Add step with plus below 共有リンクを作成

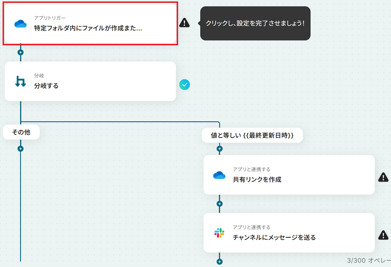(x=219, y=204)
